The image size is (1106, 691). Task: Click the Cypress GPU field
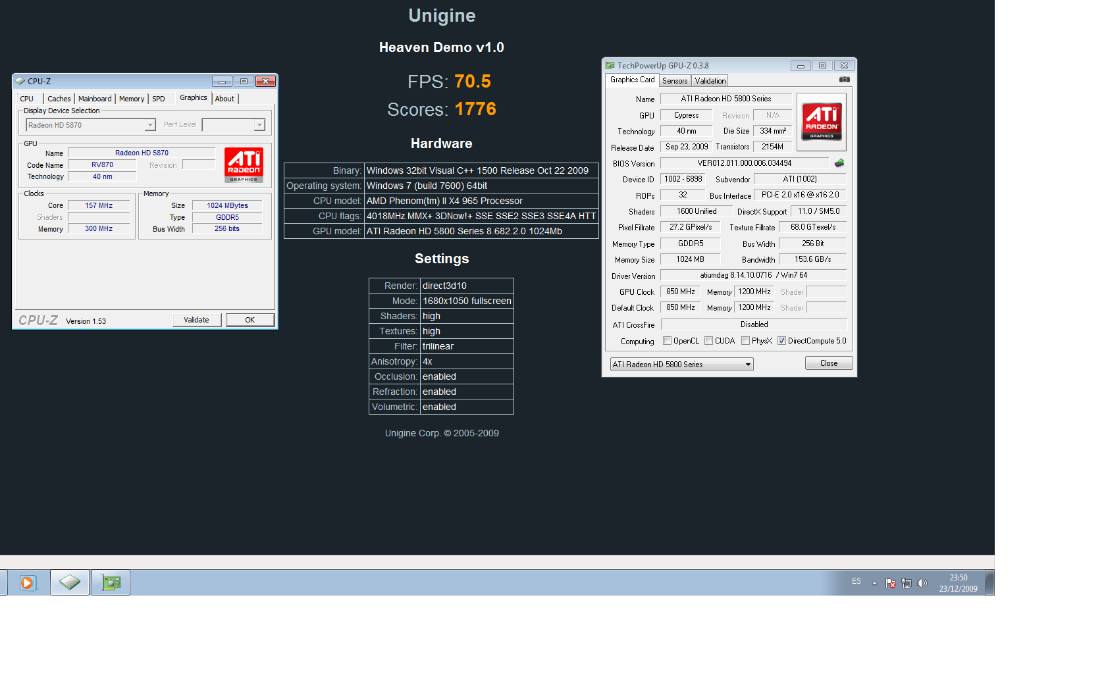click(x=686, y=115)
